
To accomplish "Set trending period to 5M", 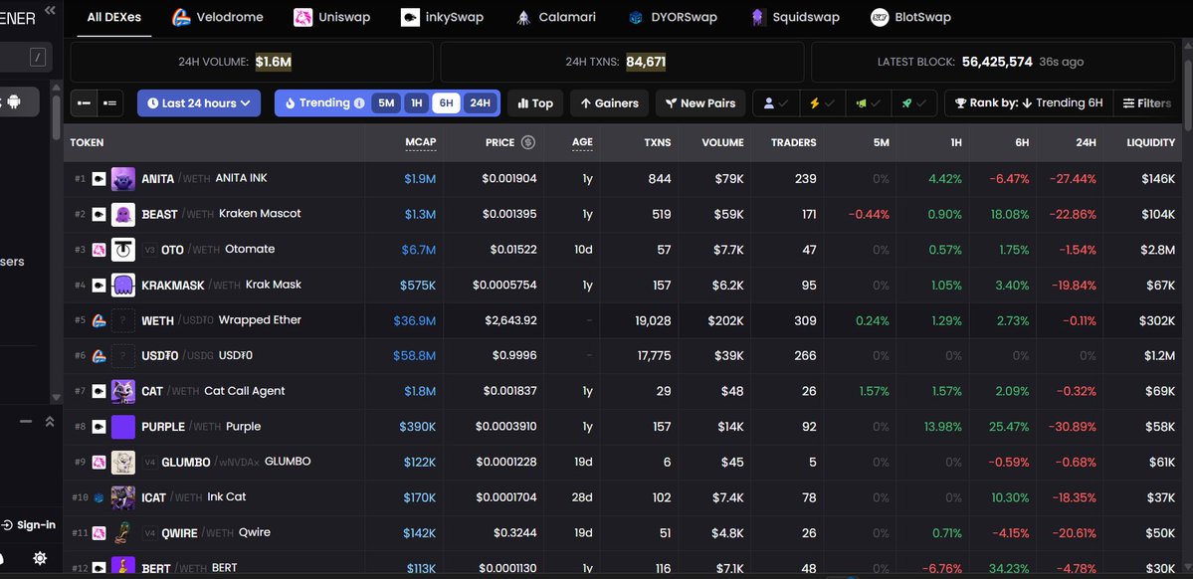I will pos(386,102).
